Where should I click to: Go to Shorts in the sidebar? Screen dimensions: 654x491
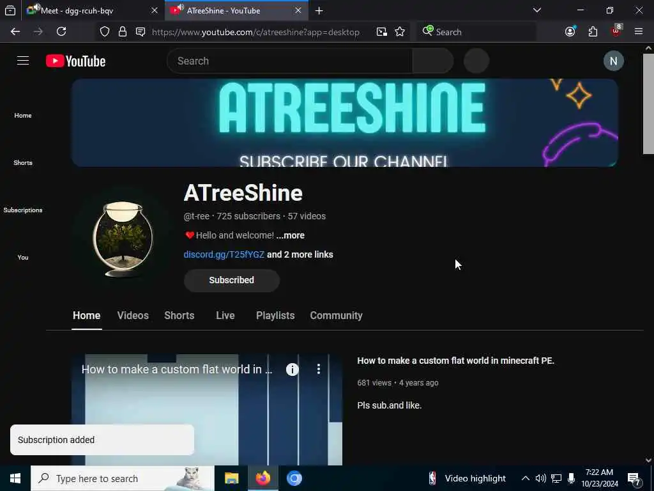[x=23, y=163]
